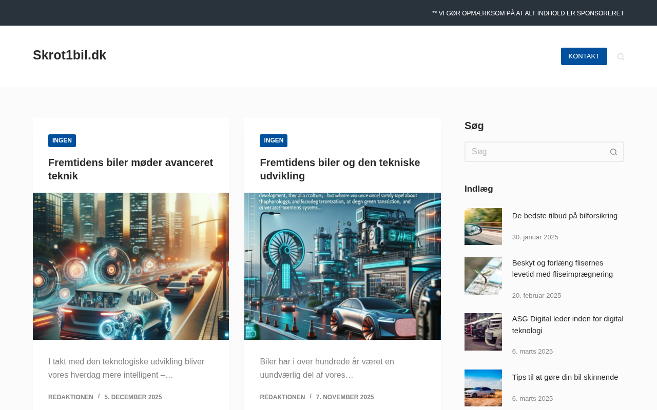Click the fliseimprægnering tiles thumbnail
The image size is (657, 410).
pos(483,276)
